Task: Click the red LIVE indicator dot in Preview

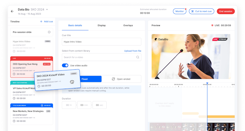Action: tap(212, 25)
